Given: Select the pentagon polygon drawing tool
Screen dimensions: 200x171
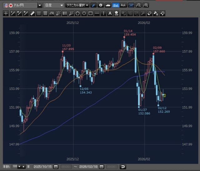Looking at the screenshot, I should (x=77, y=13).
